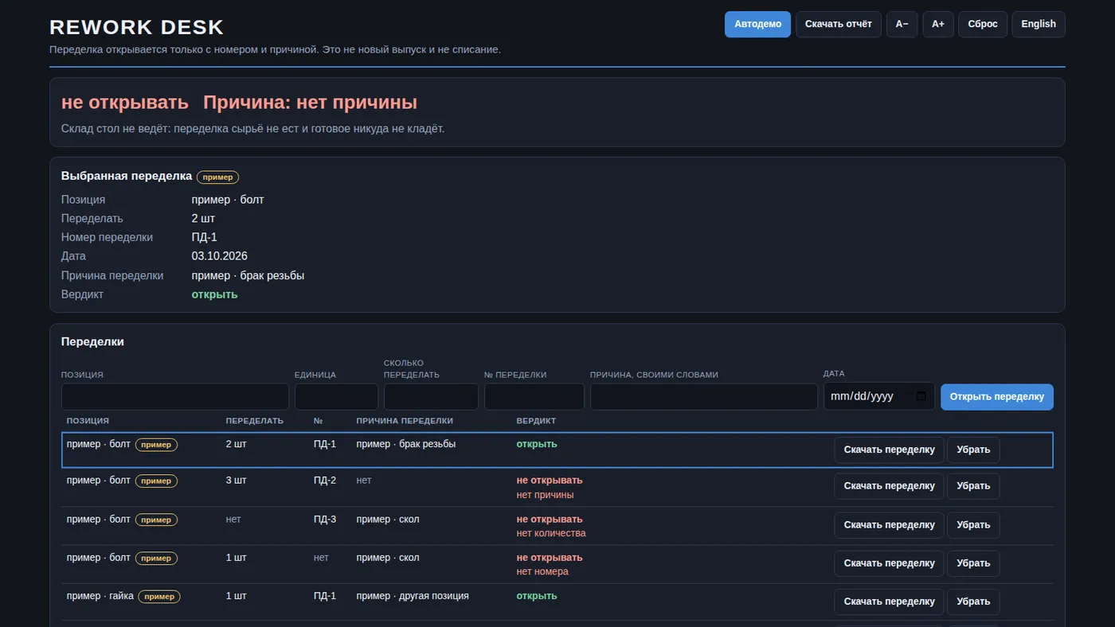Remove the ПД-3 row with Убрать
The height and width of the screenshot is (627, 1115).
coord(973,525)
